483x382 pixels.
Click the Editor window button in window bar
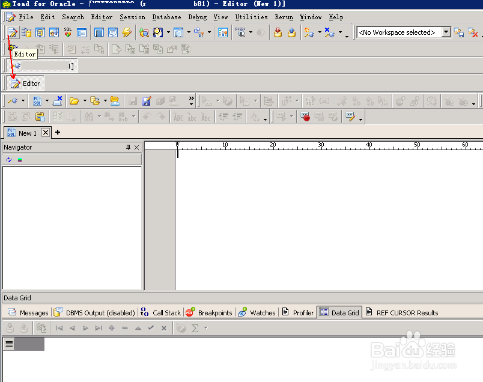[25, 83]
